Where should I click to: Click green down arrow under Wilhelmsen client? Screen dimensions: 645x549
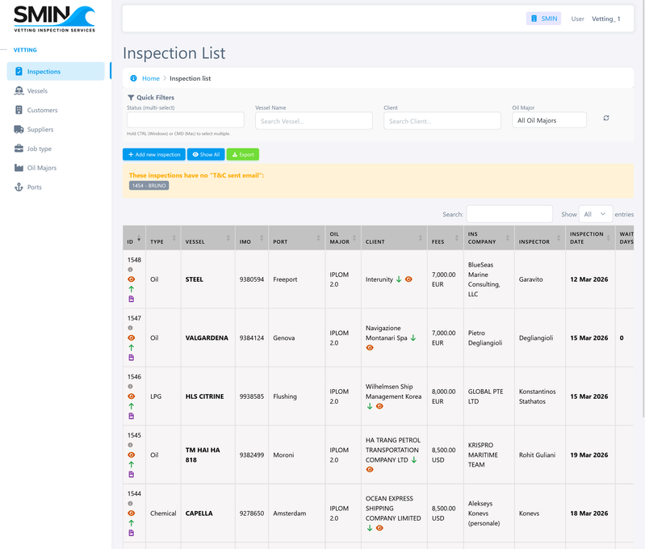[x=370, y=406]
